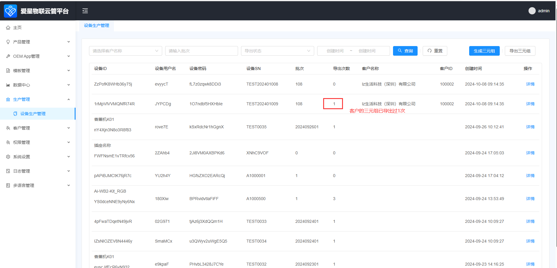The width and height of the screenshot is (557, 268).
Task: Open 详情 for device ZzPofK8WHb36y75j
Action: click(x=530, y=84)
